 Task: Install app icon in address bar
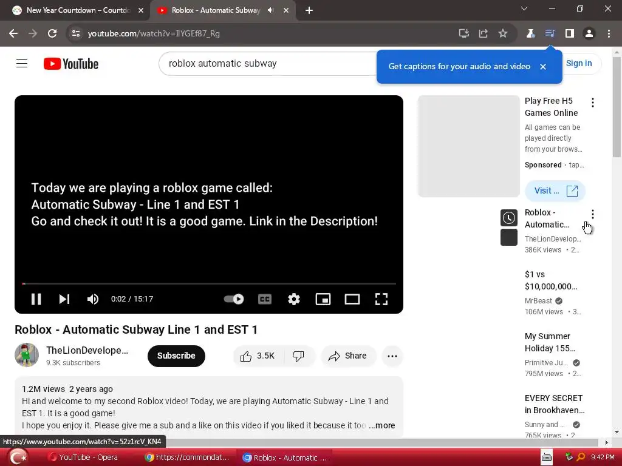463,34
